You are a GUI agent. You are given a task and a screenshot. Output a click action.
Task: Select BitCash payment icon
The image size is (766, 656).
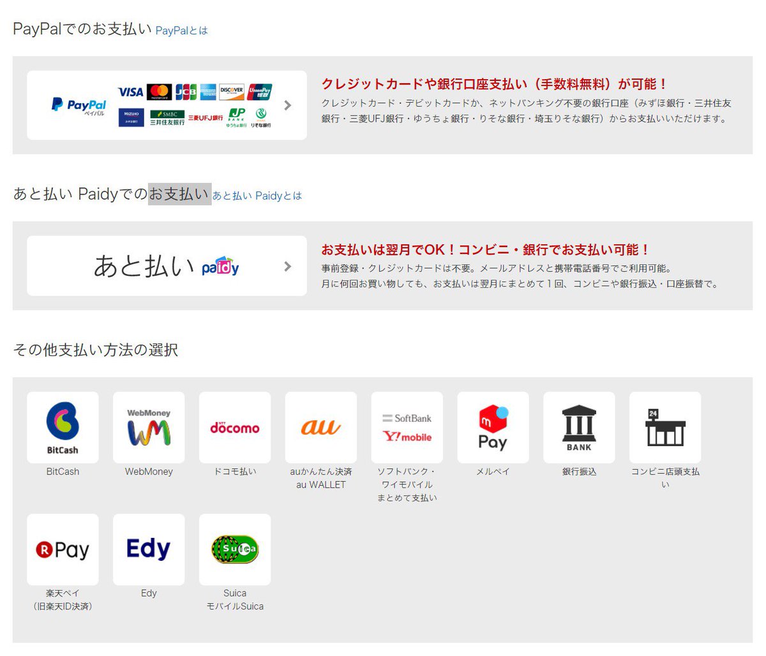point(63,427)
